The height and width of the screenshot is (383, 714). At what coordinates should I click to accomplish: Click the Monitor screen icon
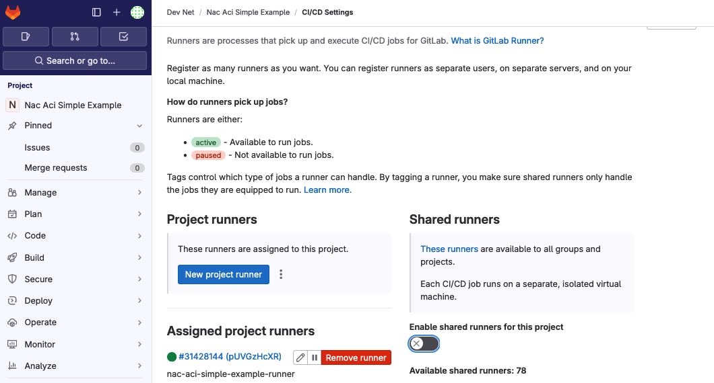pyautogui.click(x=12, y=345)
